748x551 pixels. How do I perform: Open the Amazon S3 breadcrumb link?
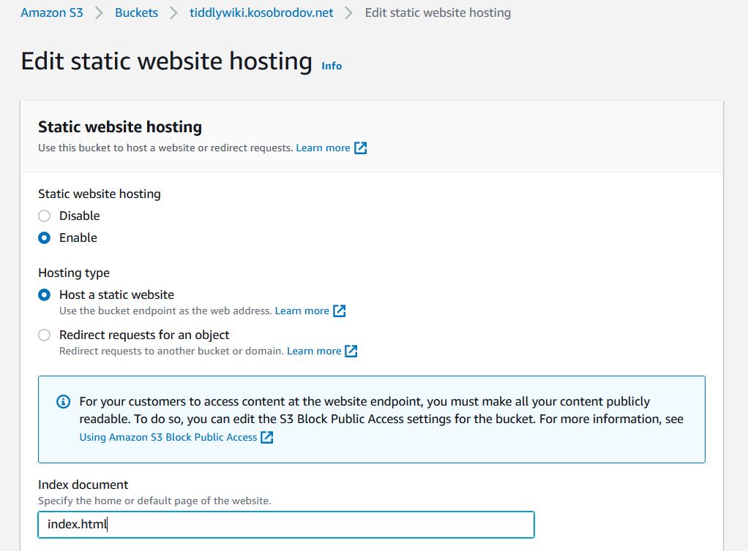[x=51, y=13]
